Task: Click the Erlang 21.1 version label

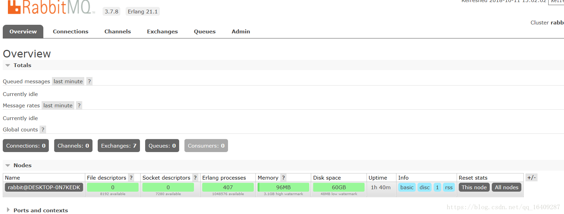Action: click(143, 12)
